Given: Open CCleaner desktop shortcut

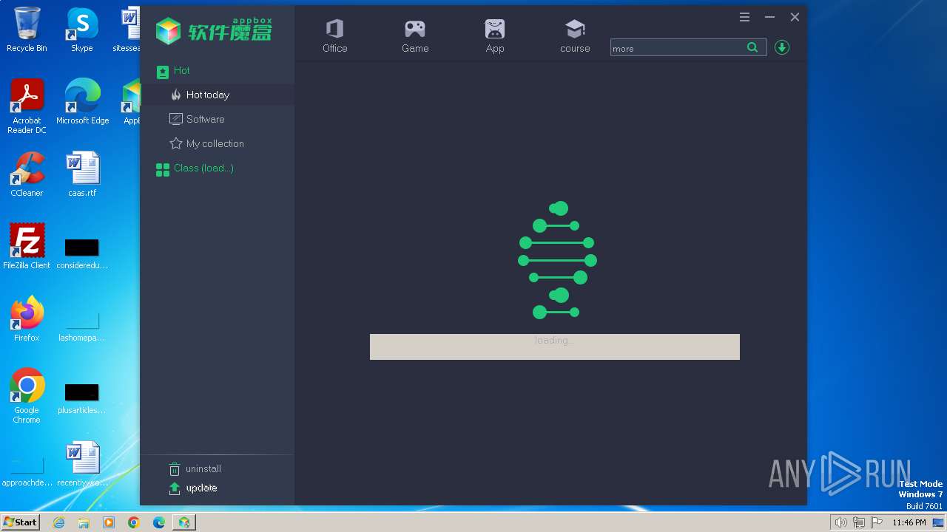Looking at the screenshot, I should tap(27, 174).
